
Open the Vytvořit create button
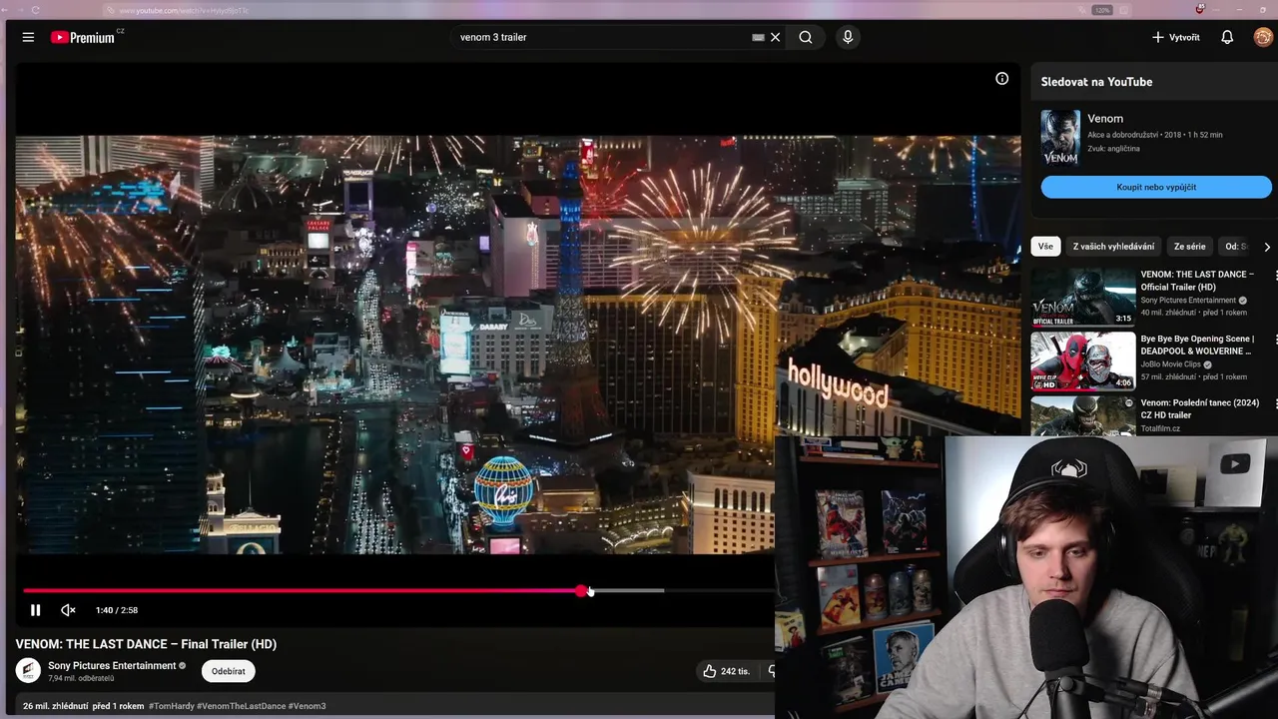(x=1176, y=37)
